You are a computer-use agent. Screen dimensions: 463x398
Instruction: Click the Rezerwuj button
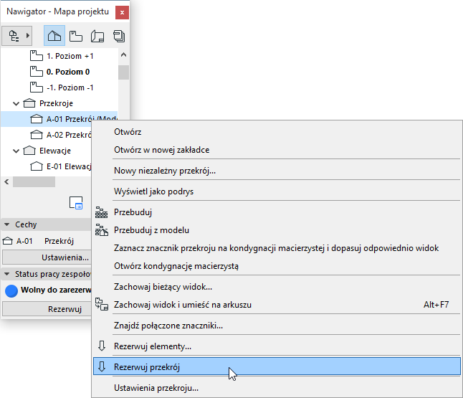pos(47,309)
